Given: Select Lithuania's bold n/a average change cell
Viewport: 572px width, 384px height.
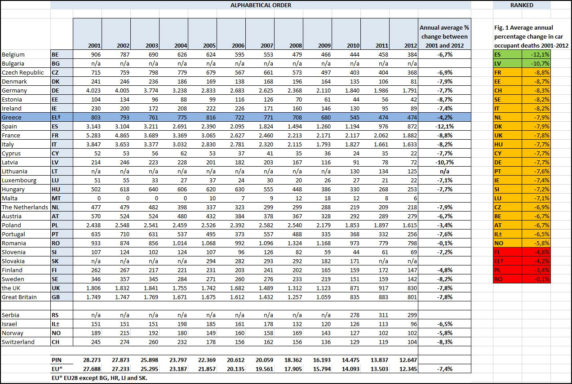Looking at the screenshot, I should click(x=444, y=171).
